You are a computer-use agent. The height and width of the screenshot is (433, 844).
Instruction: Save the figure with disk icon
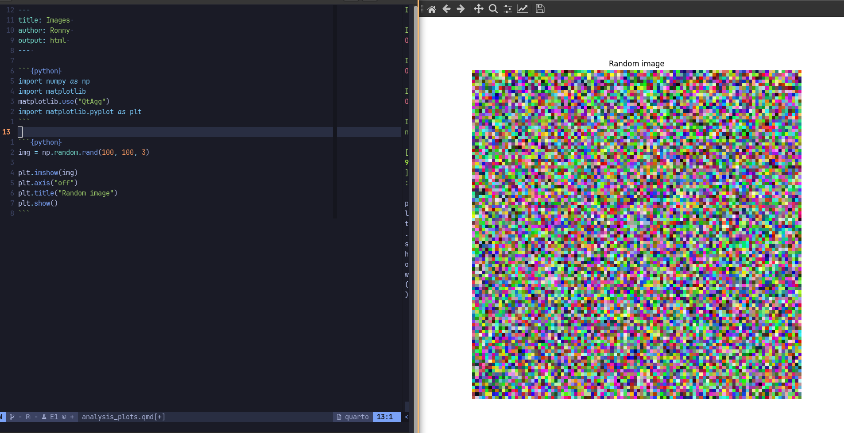540,9
